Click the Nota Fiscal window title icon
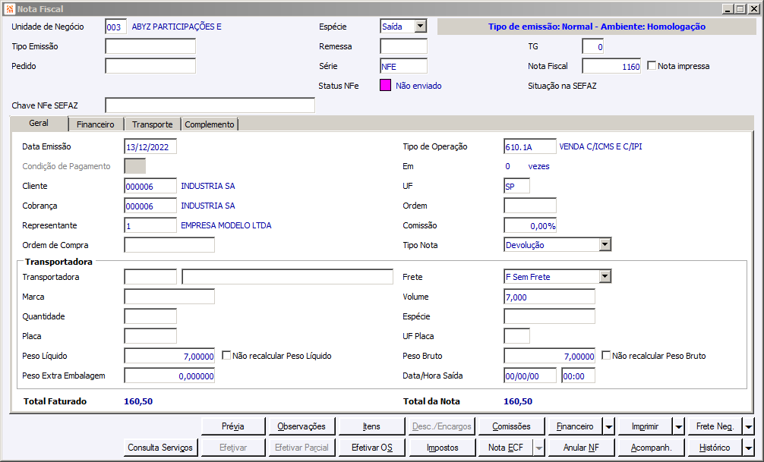Image resolution: width=764 pixels, height=462 pixels. click(10, 9)
